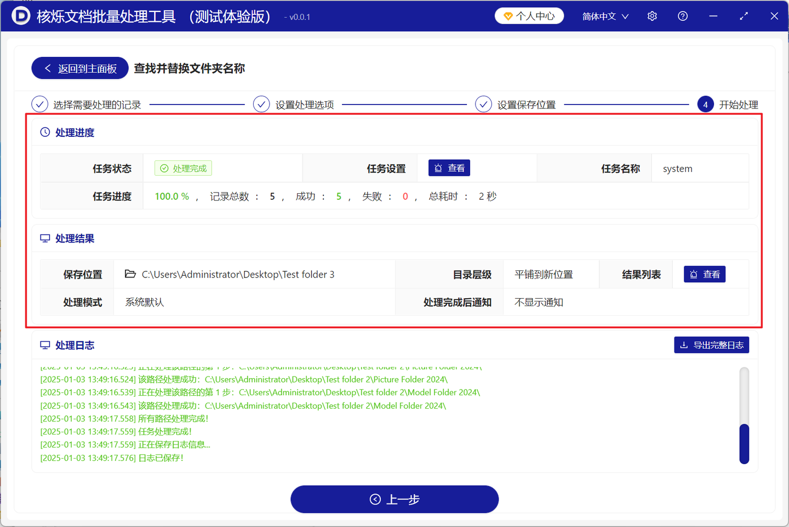
Task: Open 个人中心 personal center
Action: click(x=529, y=16)
